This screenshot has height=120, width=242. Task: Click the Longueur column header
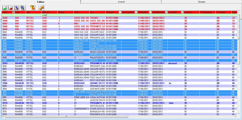click(x=191, y=12)
